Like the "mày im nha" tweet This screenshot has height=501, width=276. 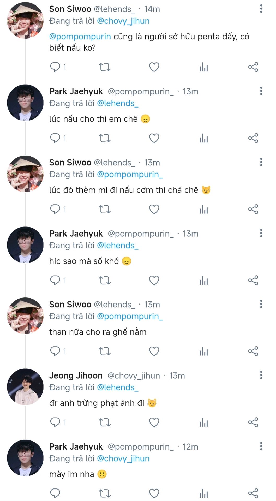pos(154,493)
